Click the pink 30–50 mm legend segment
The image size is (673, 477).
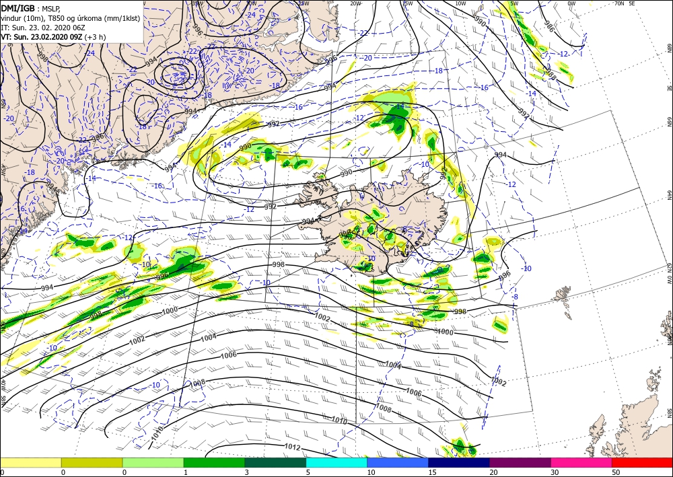[x=581, y=462]
